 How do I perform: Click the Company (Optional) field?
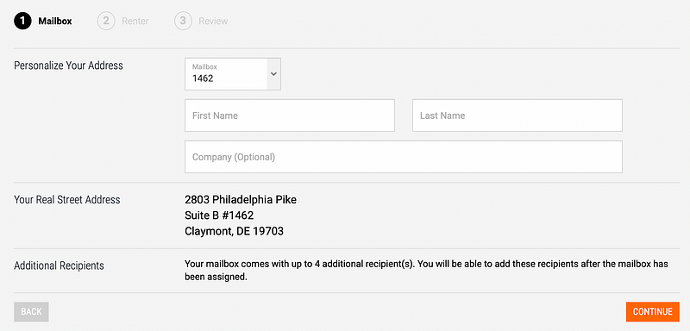404,157
